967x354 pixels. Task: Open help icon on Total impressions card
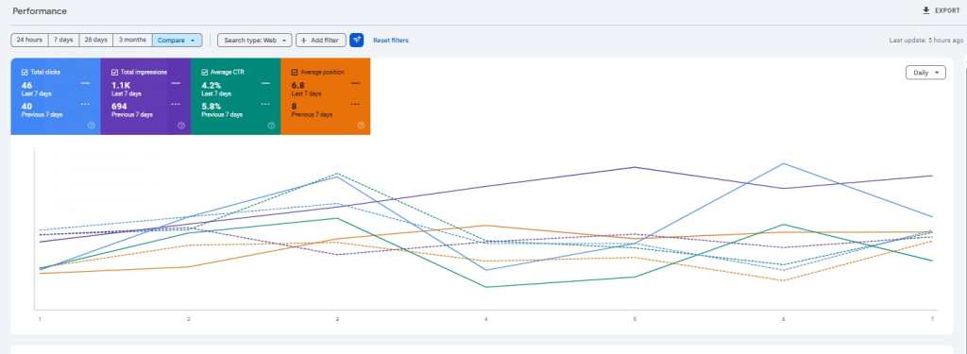coord(181,126)
